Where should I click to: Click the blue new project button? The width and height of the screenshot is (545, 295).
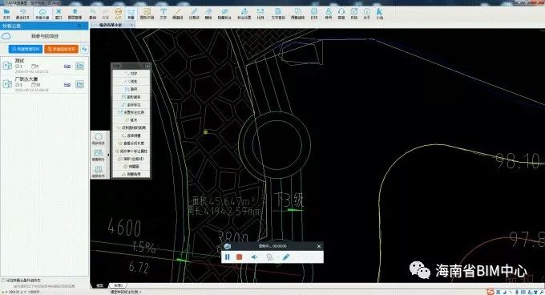26,49
